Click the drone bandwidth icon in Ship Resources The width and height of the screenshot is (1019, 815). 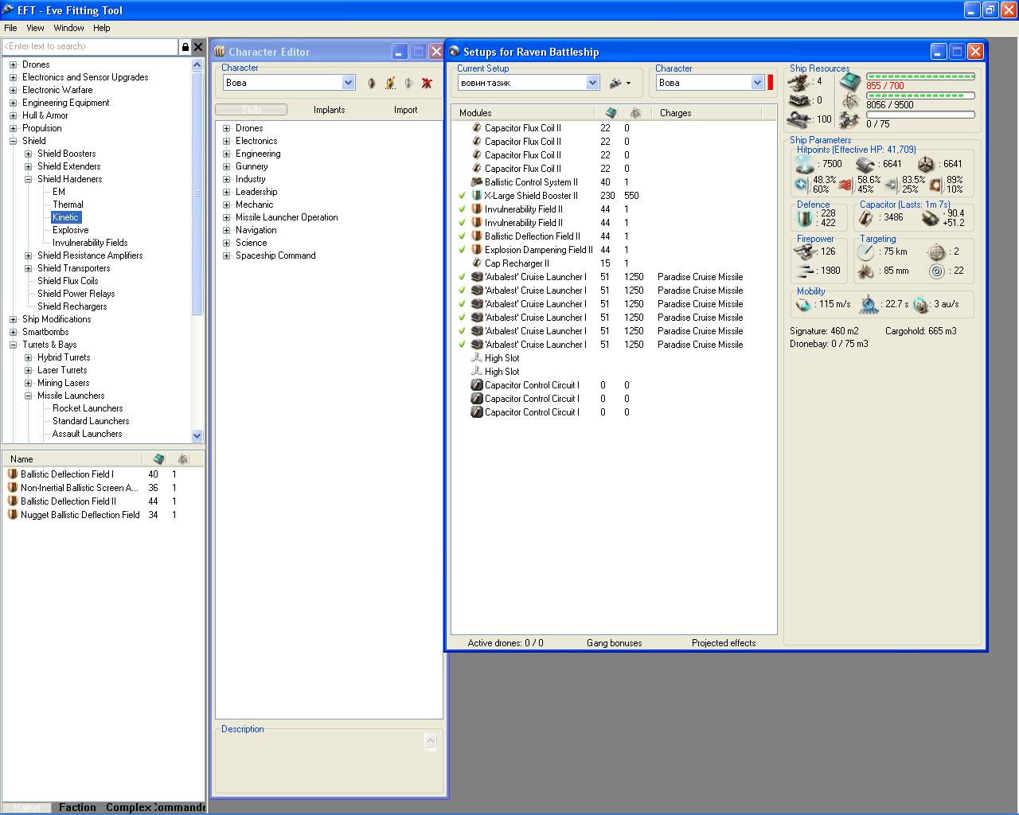point(849,120)
